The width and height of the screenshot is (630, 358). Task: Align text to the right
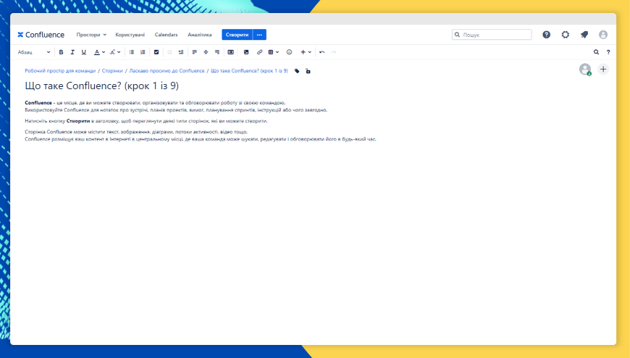coord(217,52)
